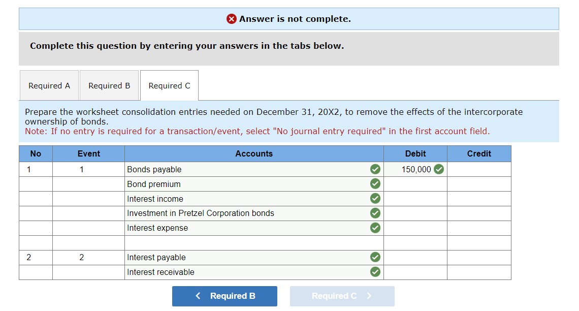Select the checkmark beside Interest income
579x311 pixels.
point(375,198)
